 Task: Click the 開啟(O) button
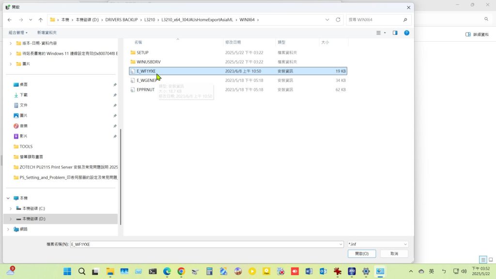(362, 254)
